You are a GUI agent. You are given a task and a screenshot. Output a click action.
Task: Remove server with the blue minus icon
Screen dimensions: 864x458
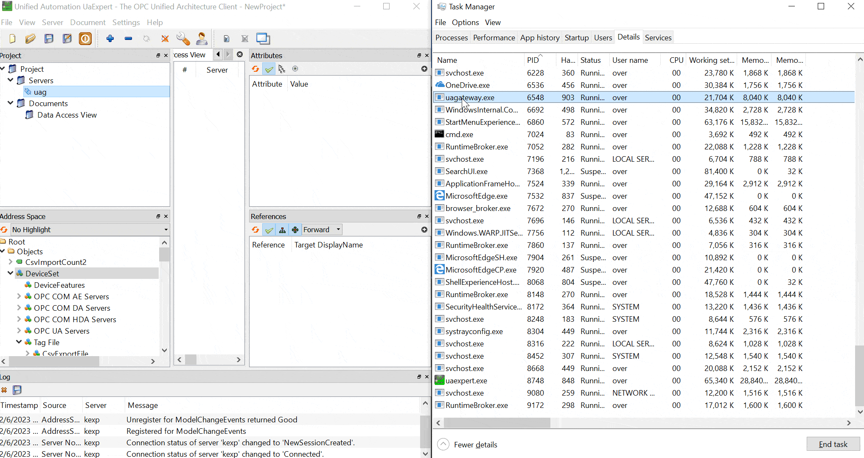point(128,39)
